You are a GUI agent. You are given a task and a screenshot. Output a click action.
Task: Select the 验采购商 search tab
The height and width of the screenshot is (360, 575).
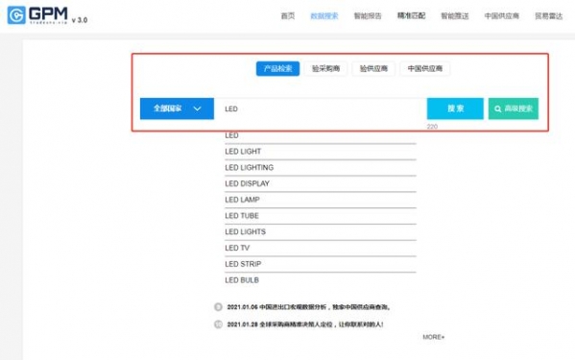325,68
